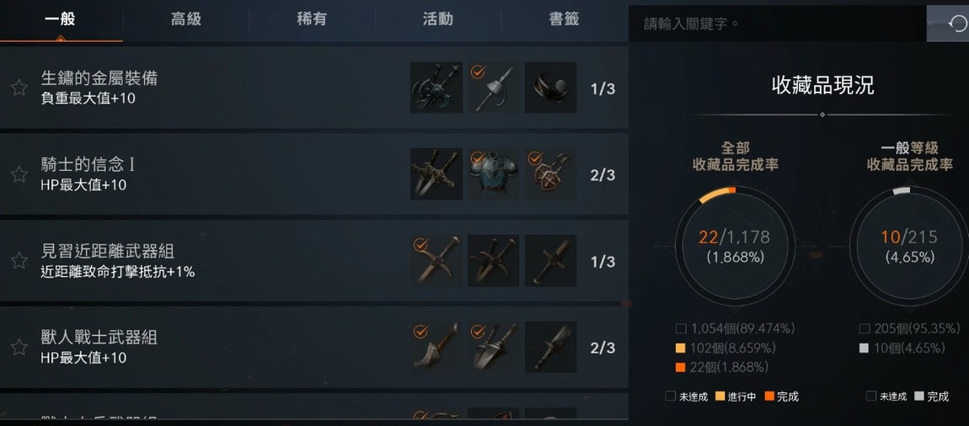Select the ring item in 生鏽的金屬裝備
The height and width of the screenshot is (426, 969).
(x=550, y=88)
